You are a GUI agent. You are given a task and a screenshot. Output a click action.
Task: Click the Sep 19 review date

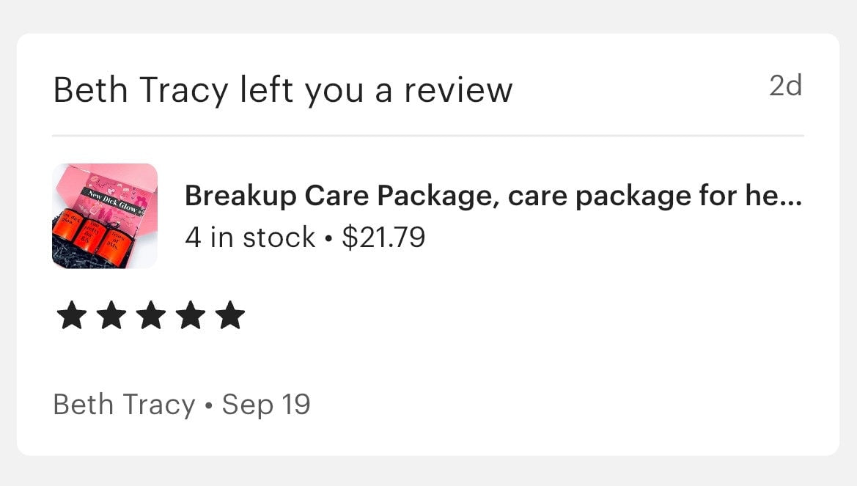(266, 405)
